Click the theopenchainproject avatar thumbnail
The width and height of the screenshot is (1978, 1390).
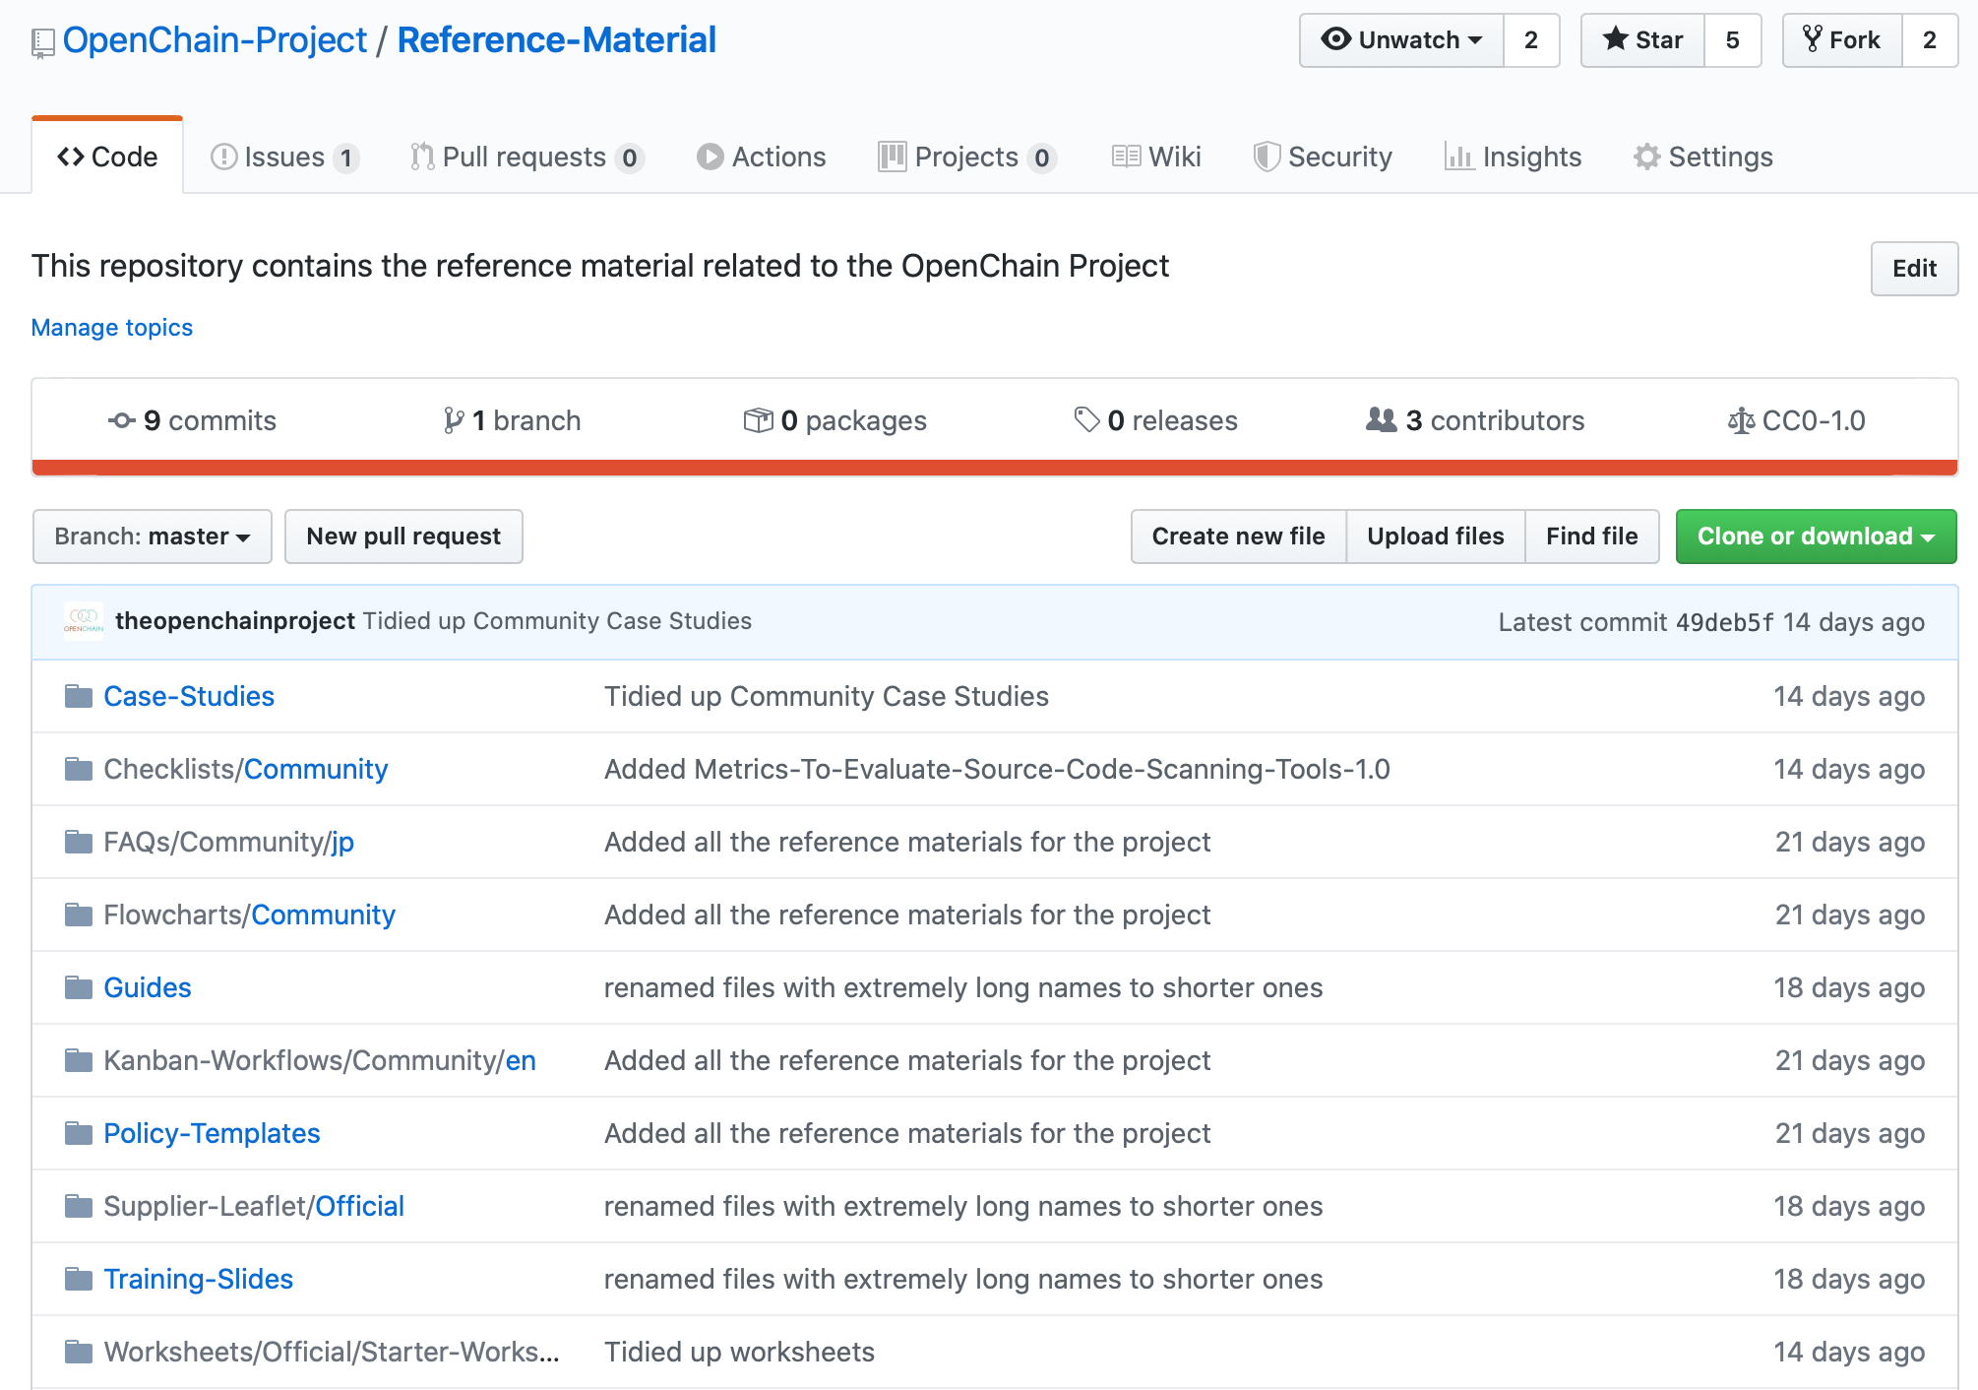coord(84,621)
